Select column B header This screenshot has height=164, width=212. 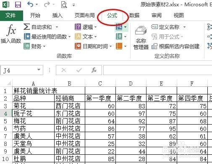coord(70,83)
